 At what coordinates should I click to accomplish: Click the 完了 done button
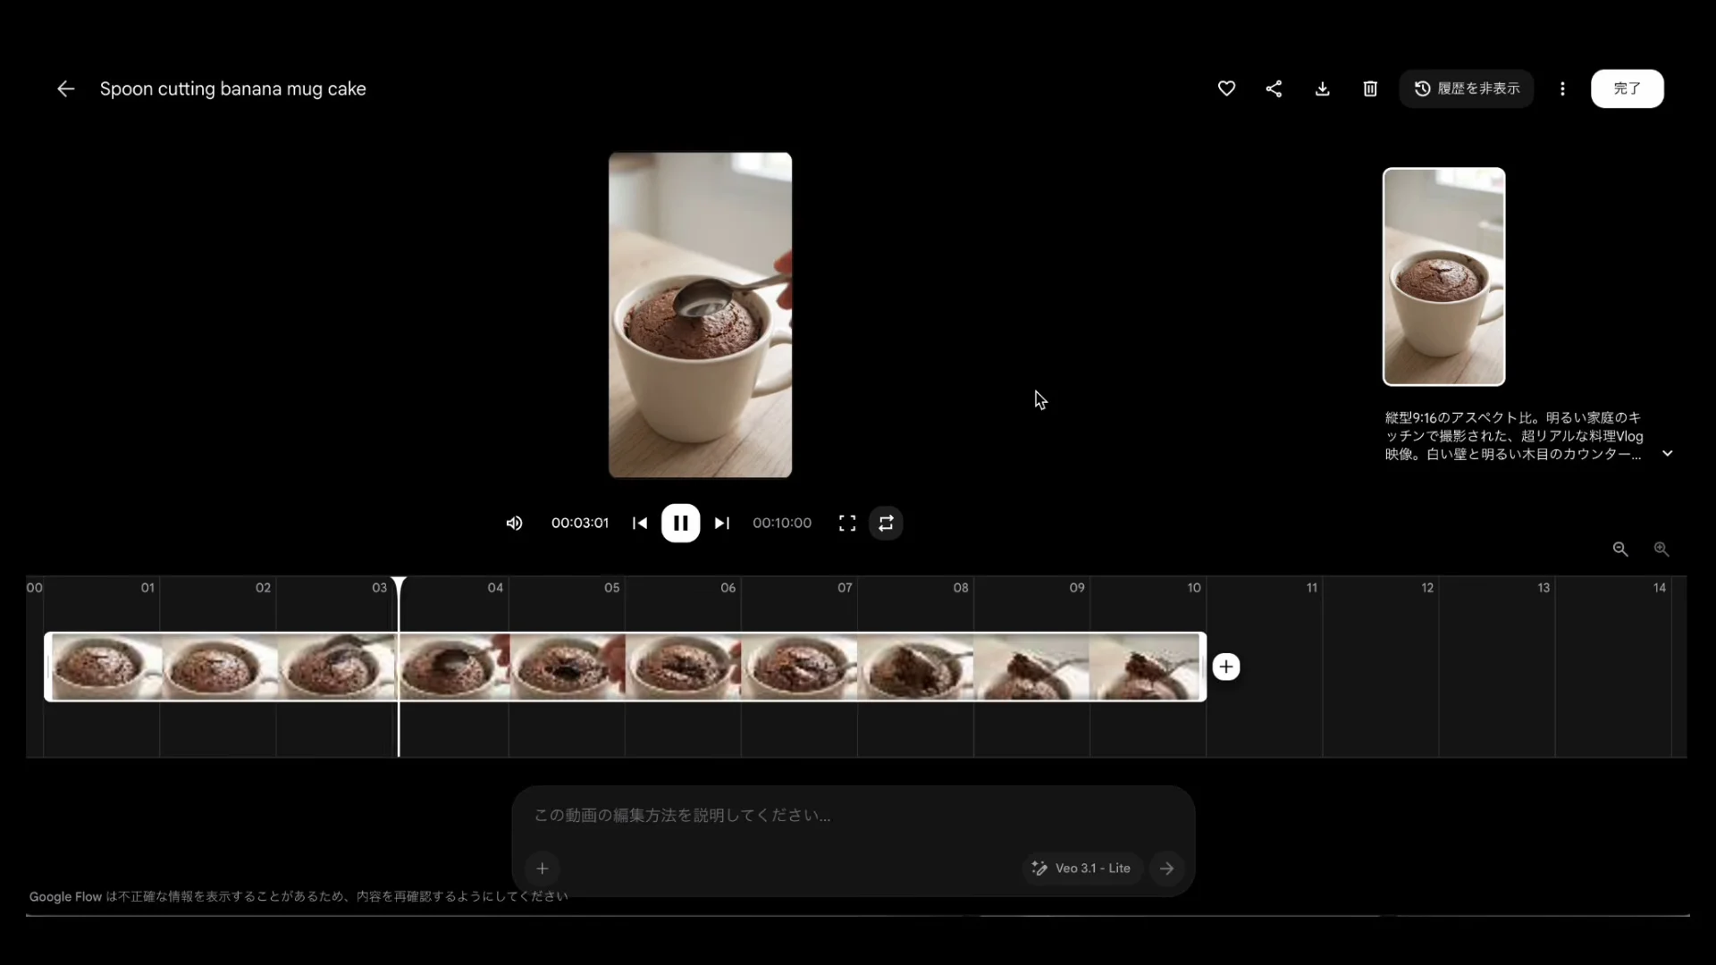pos(1627,88)
